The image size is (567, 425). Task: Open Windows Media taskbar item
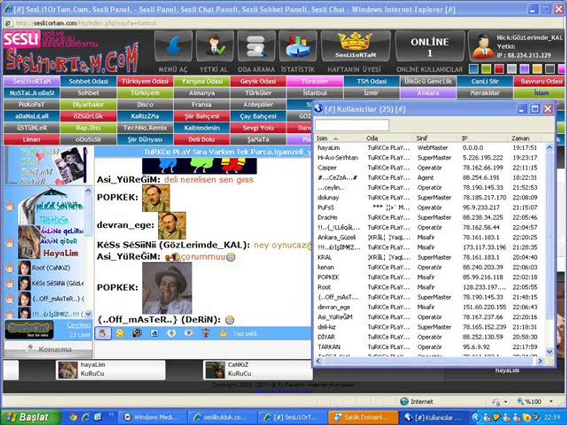(152, 417)
